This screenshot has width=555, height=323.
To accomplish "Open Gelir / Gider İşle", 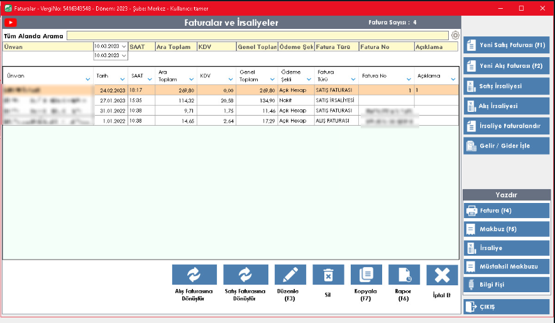I will pos(506,146).
